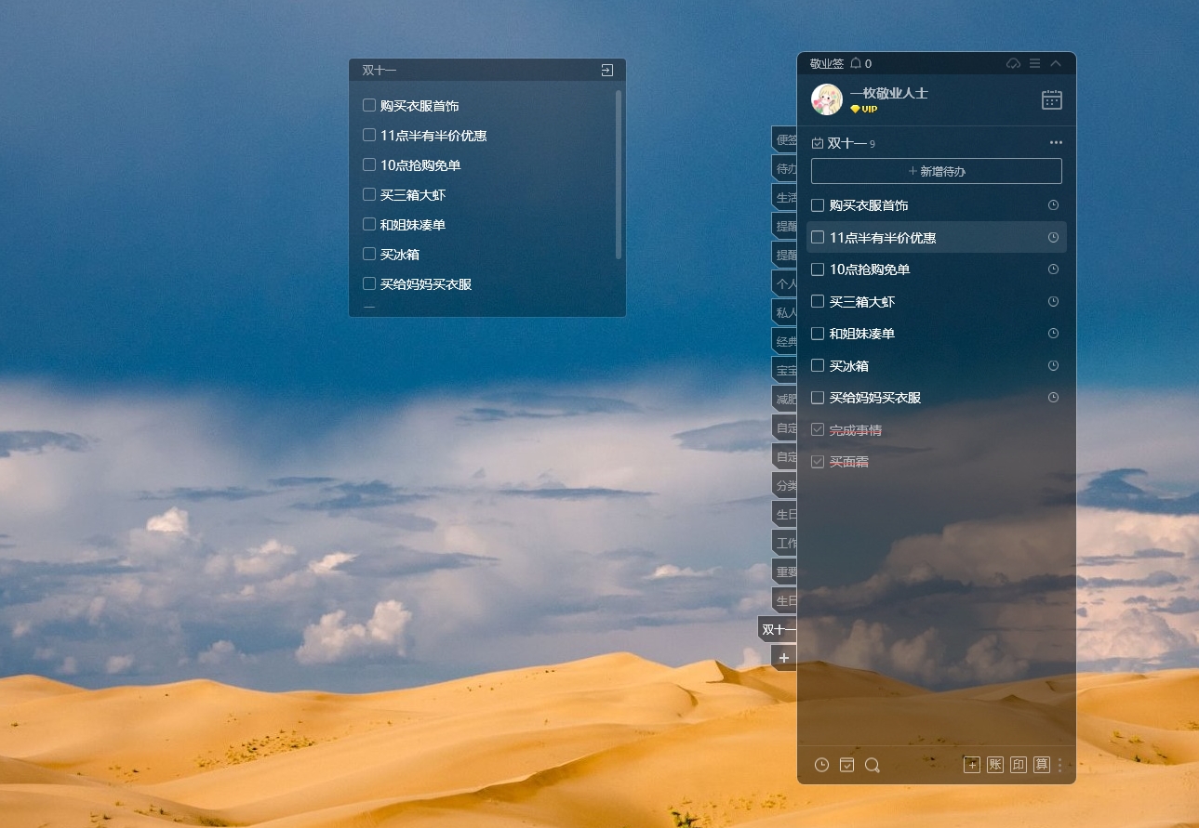Open the notification bell in the main panel header
This screenshot has height=828, width=1199.
tap(856, 63)
